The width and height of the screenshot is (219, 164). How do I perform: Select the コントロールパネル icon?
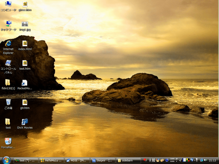(x=8, y=63)
